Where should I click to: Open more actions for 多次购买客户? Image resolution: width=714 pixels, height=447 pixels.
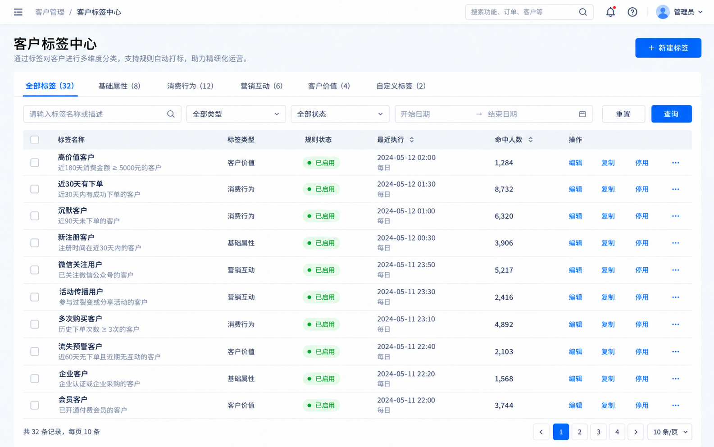[x=675, y=324]
